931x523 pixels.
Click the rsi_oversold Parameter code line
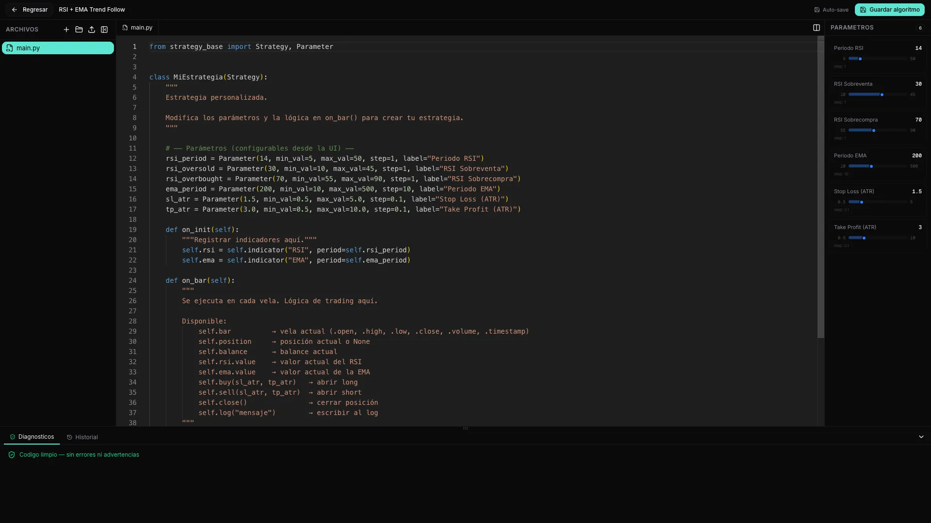tap(337, 169)
